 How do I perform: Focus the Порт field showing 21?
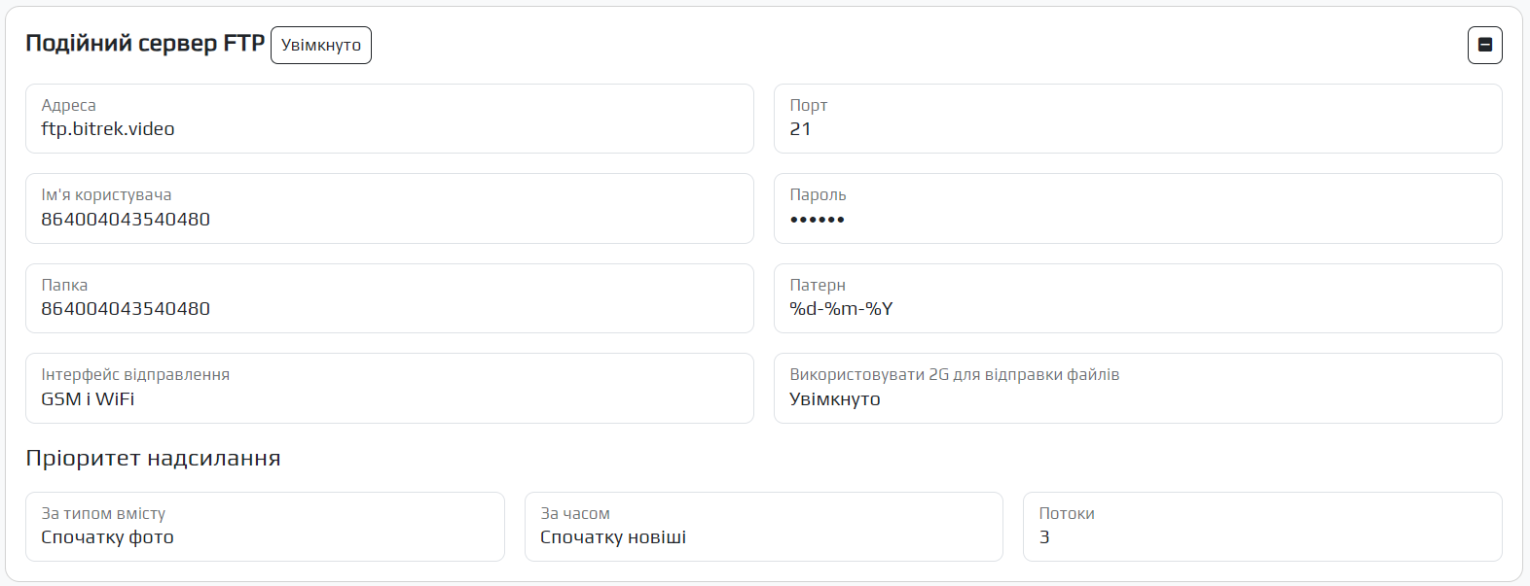[x=1137, y=119]
